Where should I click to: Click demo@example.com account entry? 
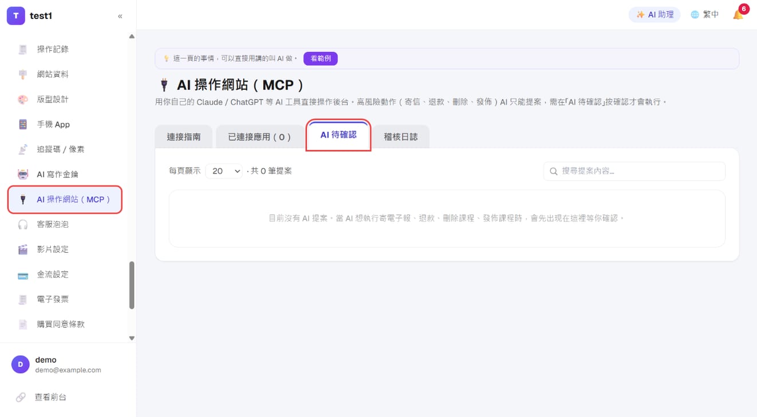point(68,370)
